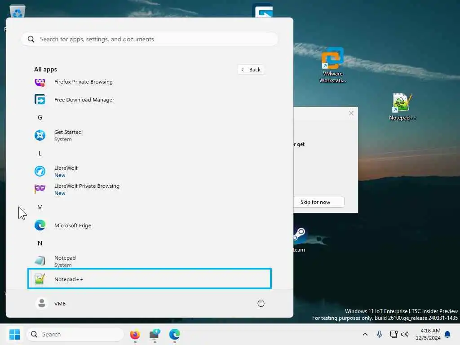Open Firefox Private Browsing from the app list

[150, 82]
